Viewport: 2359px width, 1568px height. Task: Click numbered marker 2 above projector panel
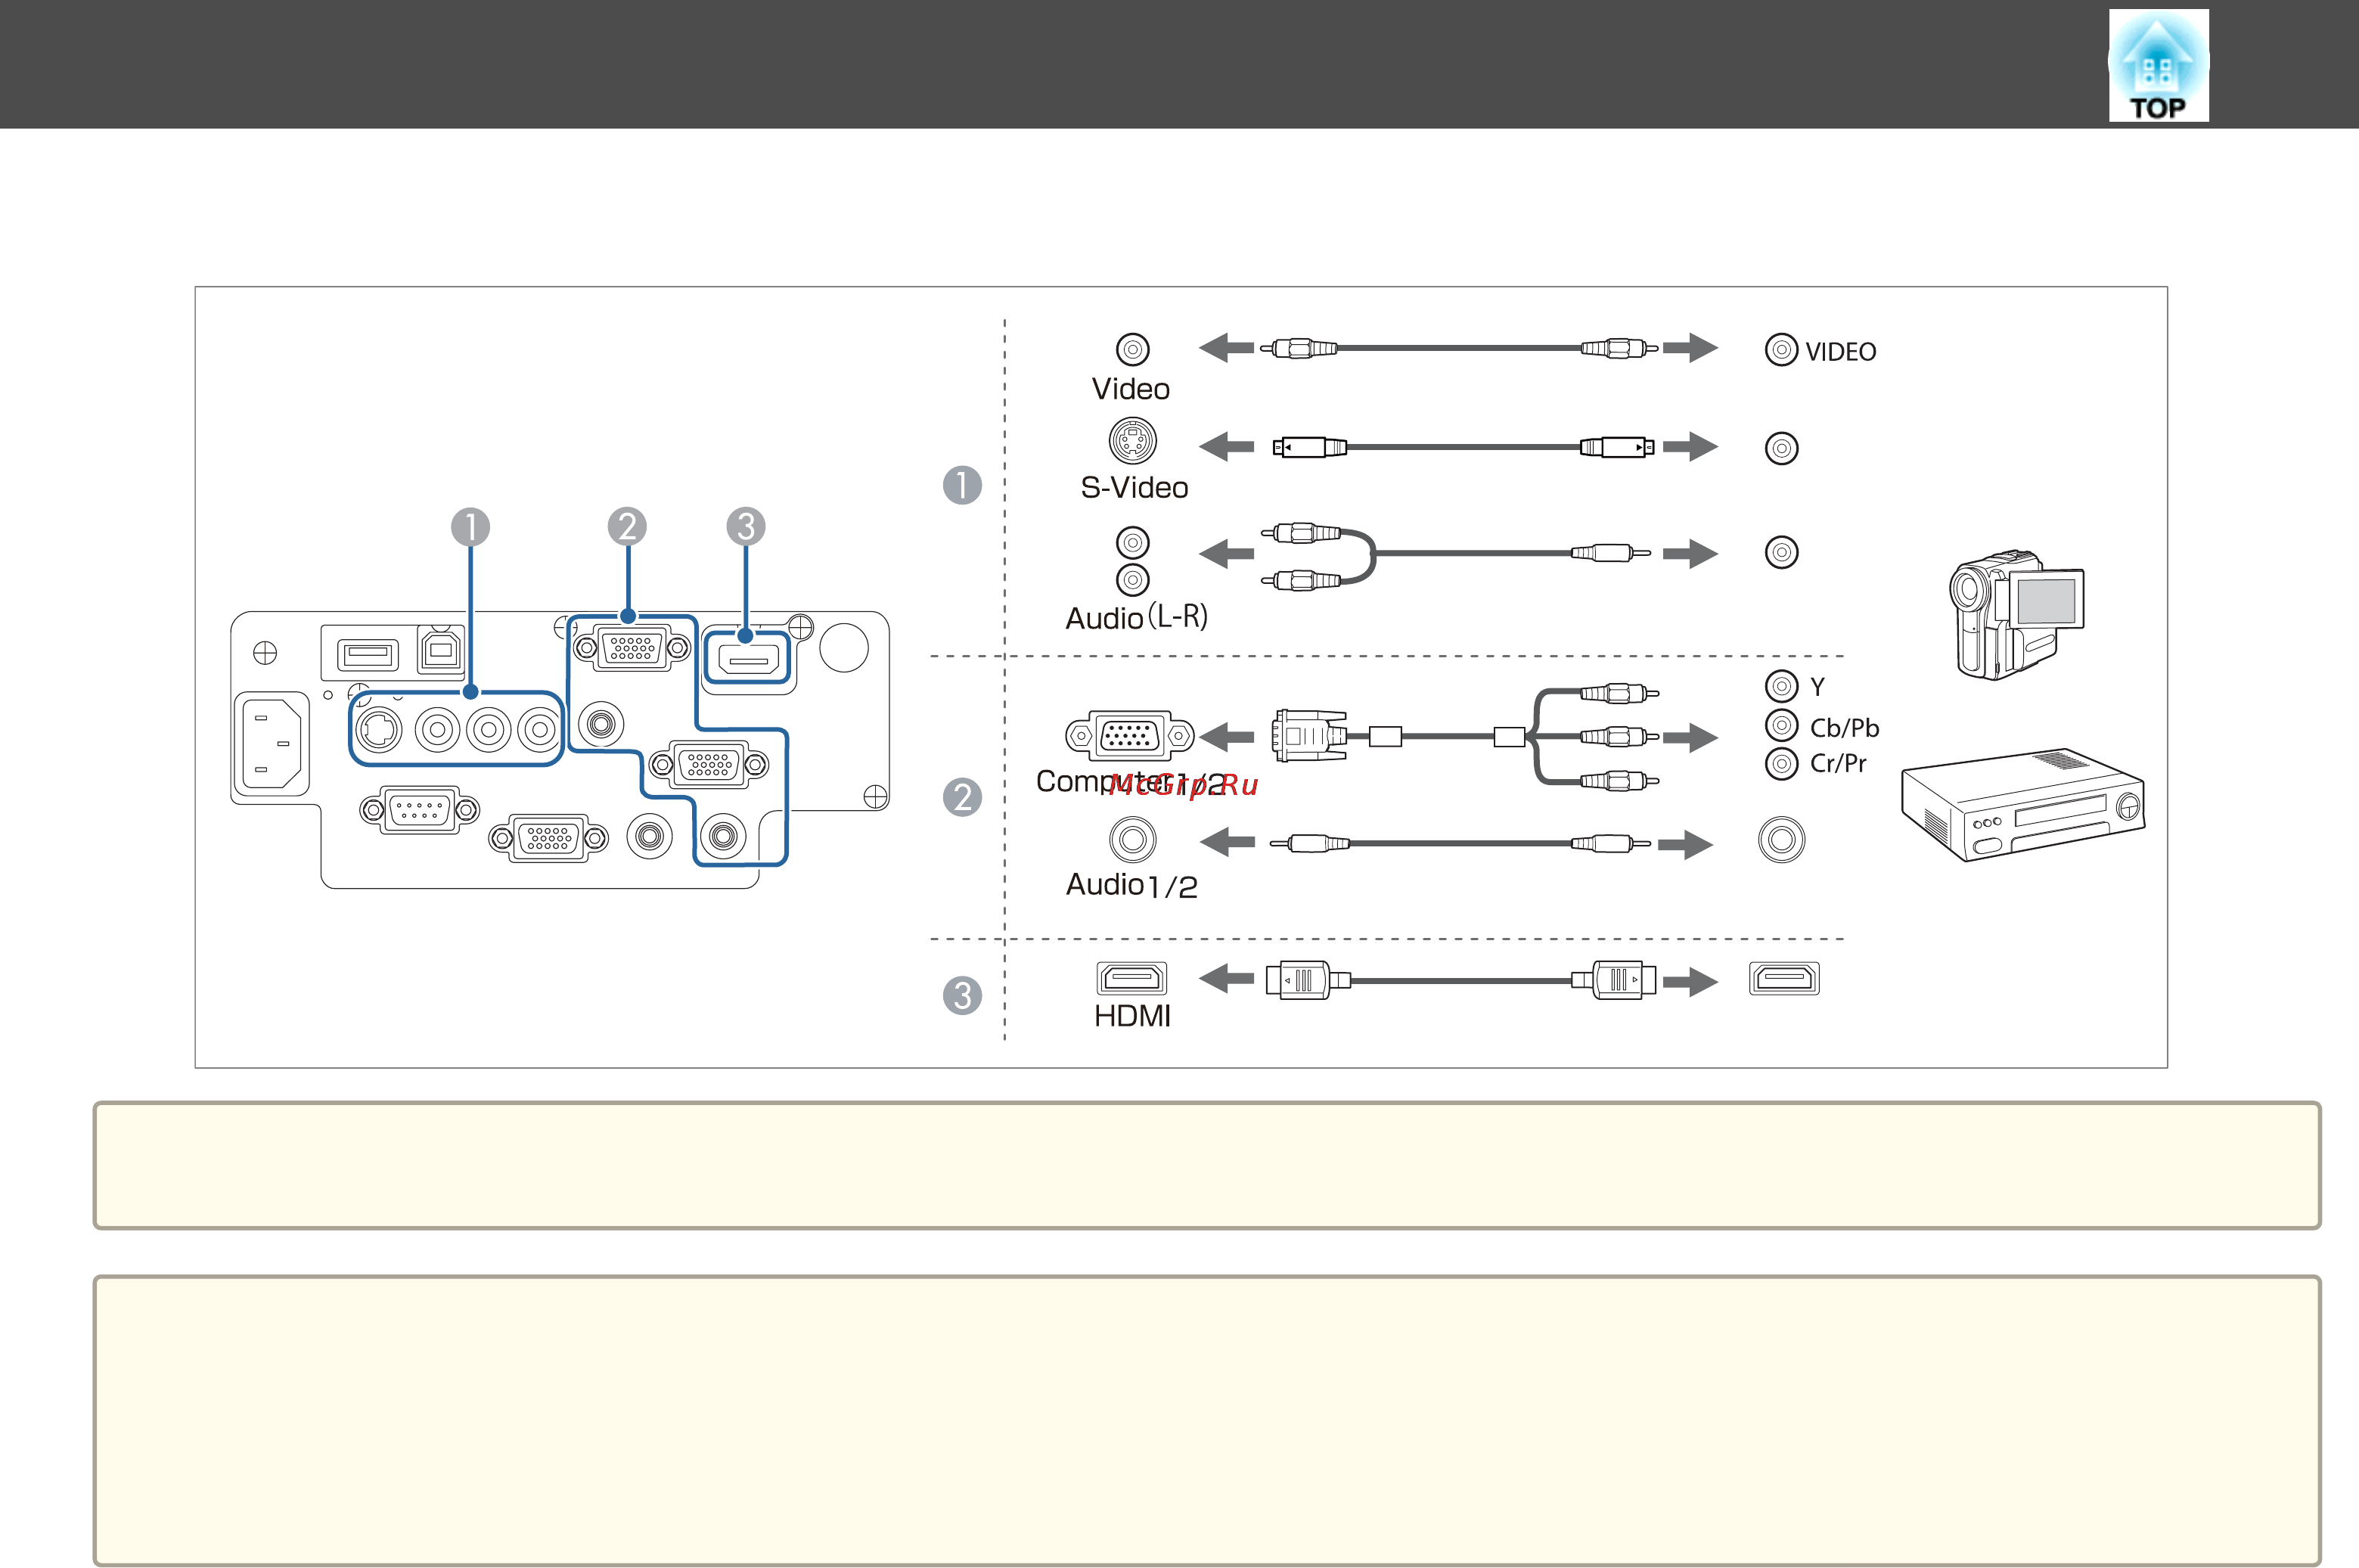[627, 526]
